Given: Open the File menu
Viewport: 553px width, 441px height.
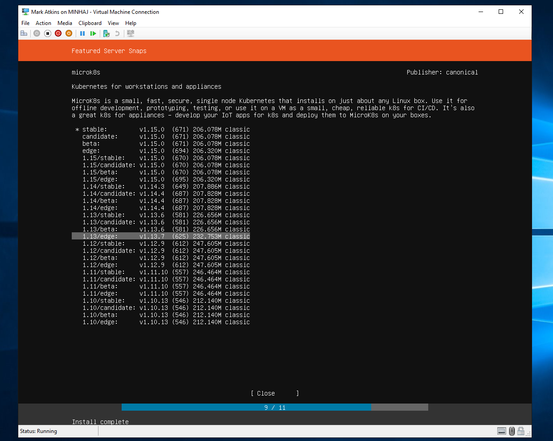Looking at the screenshot, I should coord(25,23).
